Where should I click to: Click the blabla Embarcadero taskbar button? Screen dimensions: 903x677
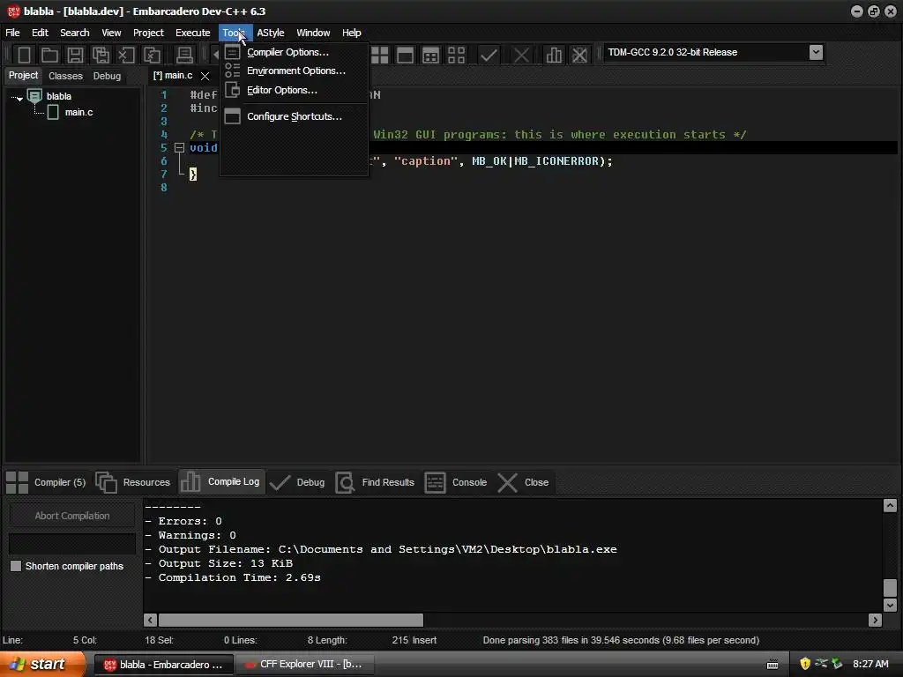click(x=163, y=665)
